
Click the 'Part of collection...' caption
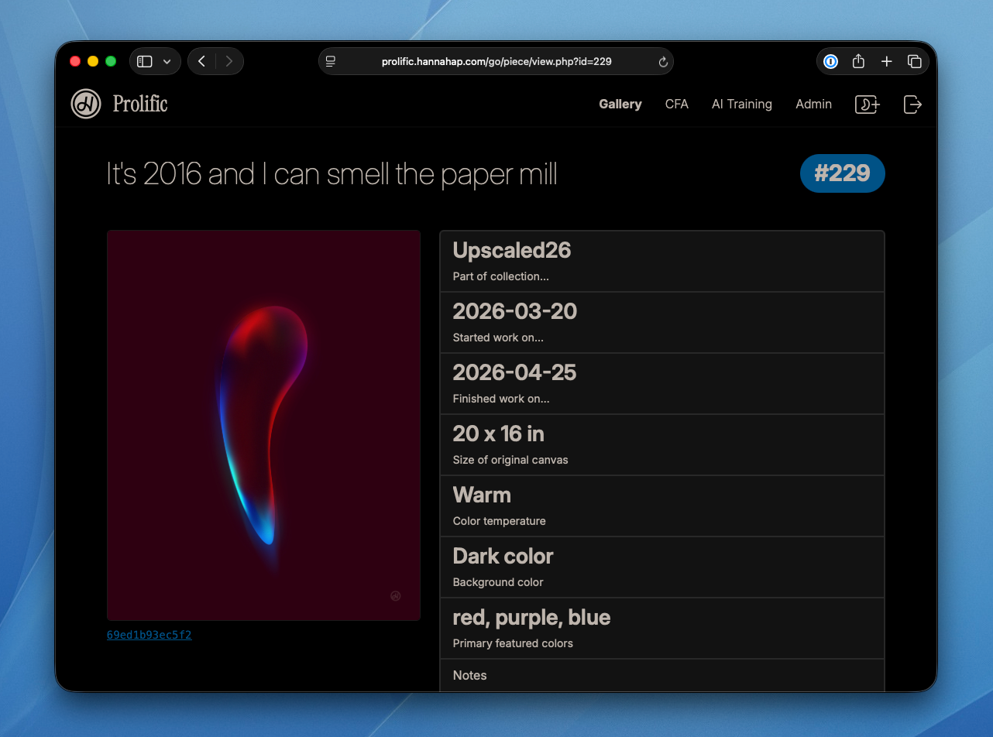501,276
